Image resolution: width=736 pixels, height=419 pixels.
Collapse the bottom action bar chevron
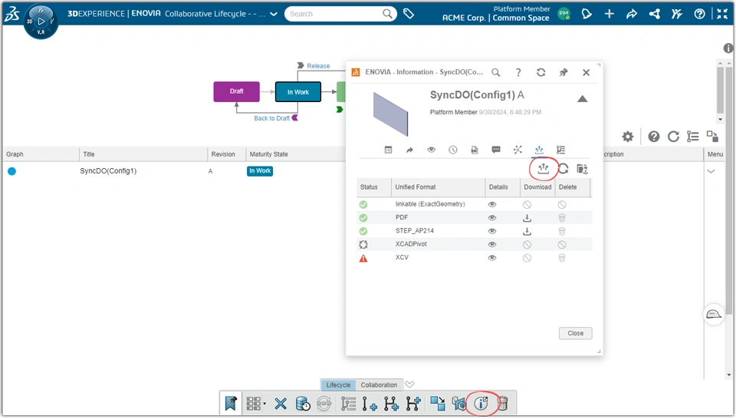coord(409,384)
